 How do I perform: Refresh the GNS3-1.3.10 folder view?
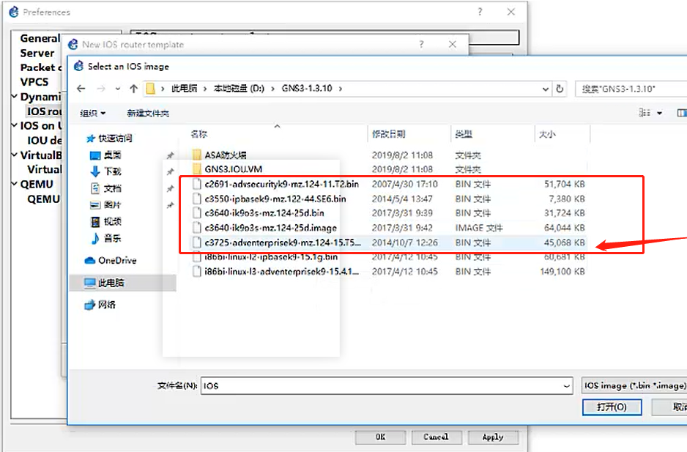[x=560, y=89]
